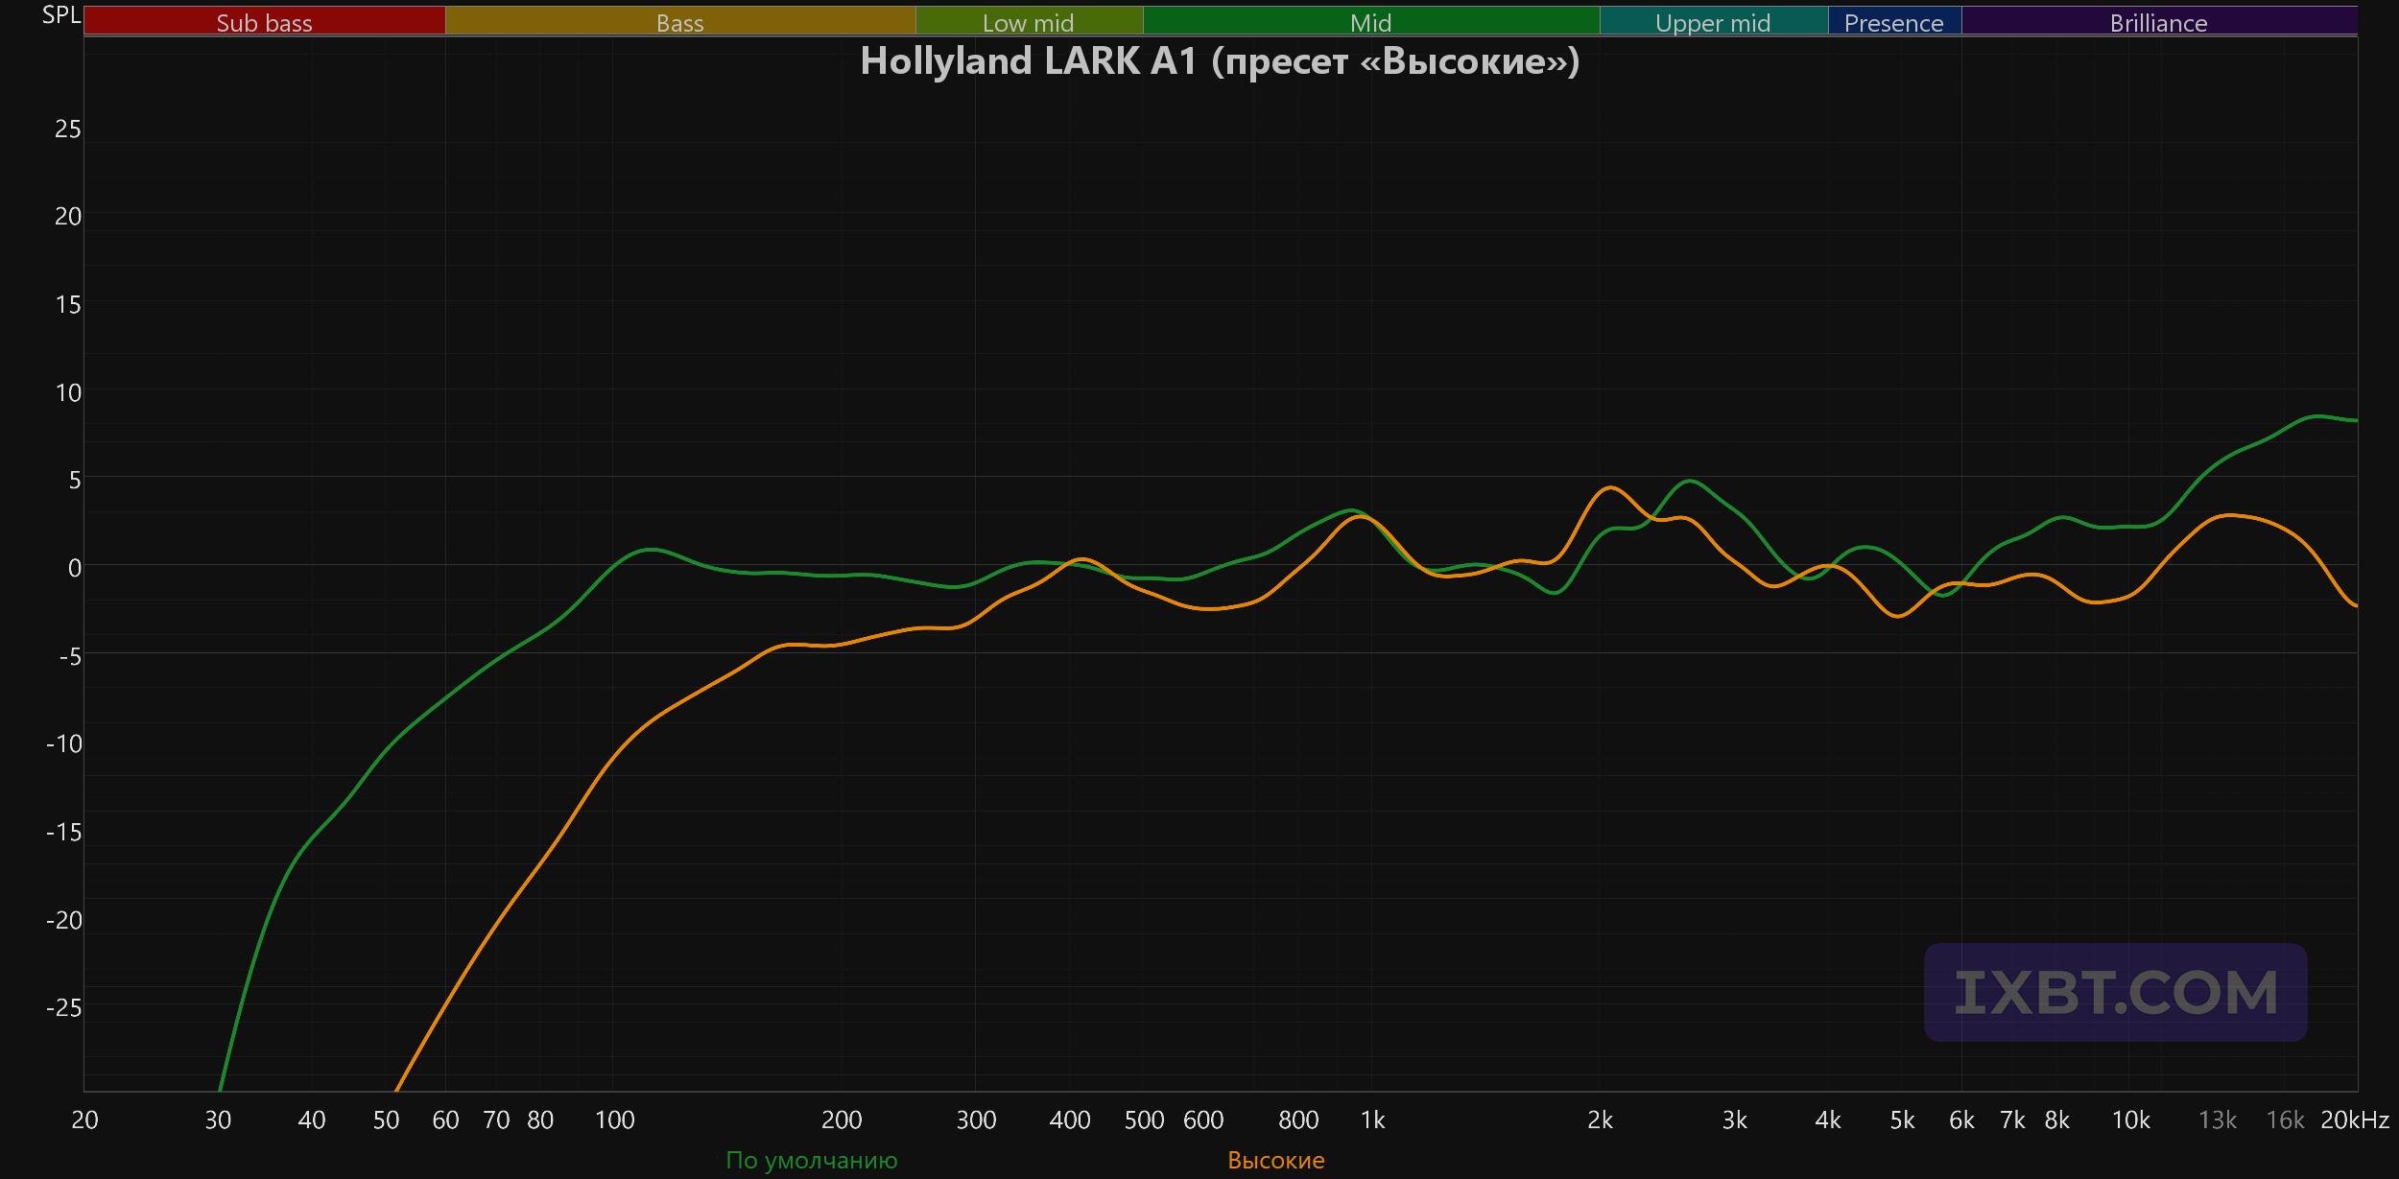Image resolution: width=2399 pixels, height=1179 pixels.
Task: Click the 2k frequency axis label
Action: click(x=1600, y=1120)
